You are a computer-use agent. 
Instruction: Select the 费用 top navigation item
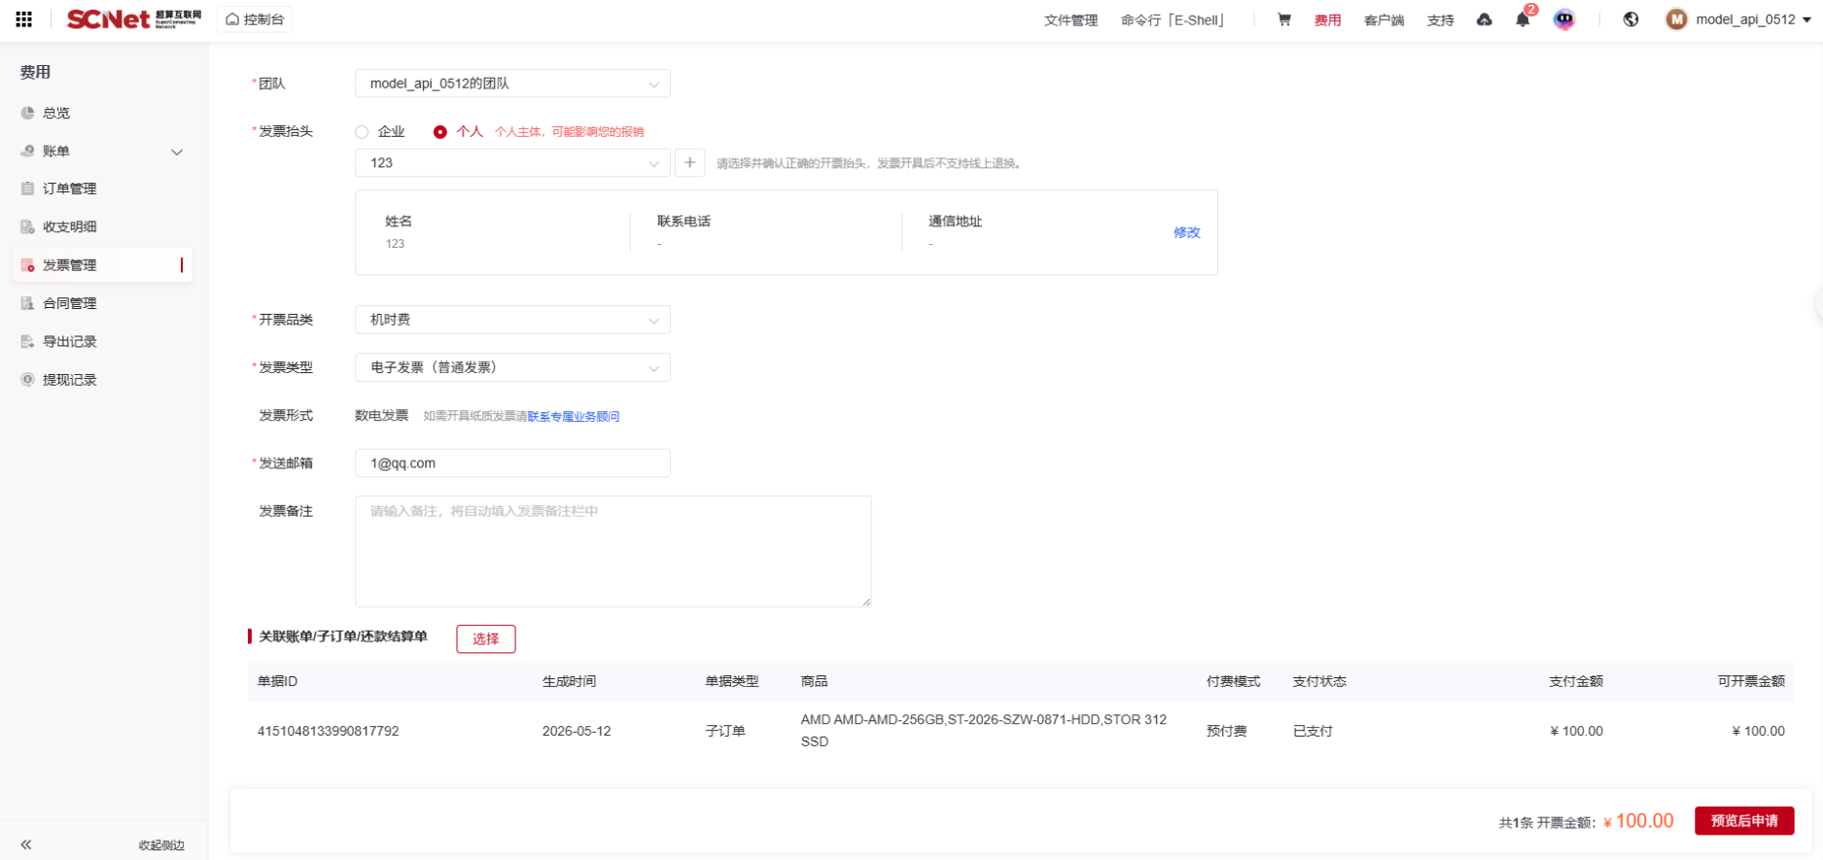point(1327,20)
